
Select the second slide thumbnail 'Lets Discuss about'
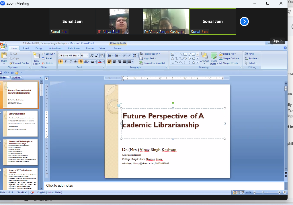[x=20, y=124]
